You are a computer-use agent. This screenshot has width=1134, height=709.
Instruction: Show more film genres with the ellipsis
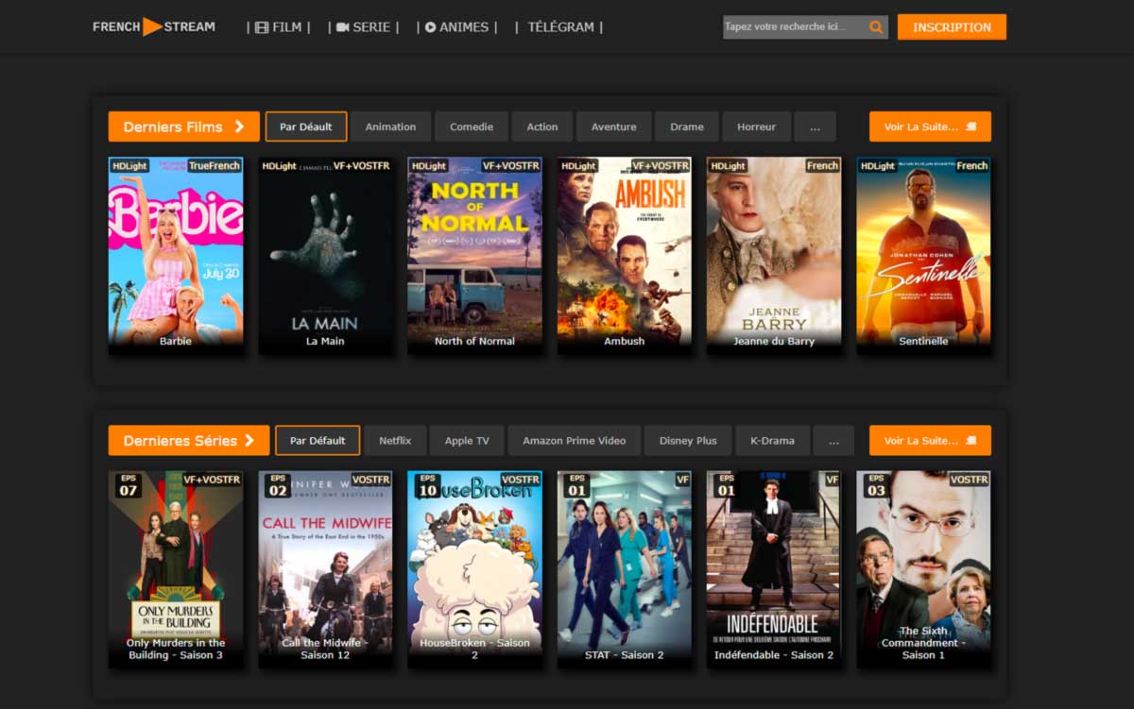[x=815, y=127]
